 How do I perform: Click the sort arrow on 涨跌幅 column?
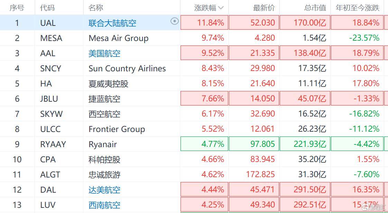coord(221,8)
